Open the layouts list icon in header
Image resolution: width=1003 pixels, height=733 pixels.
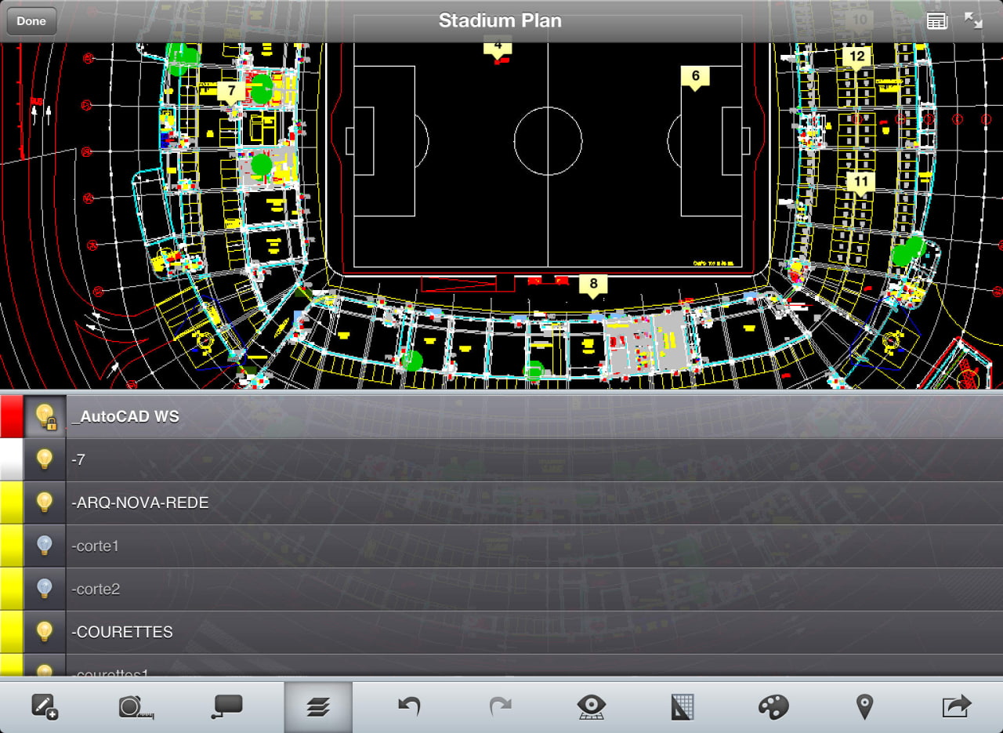pyautogui.click(x=936, y=21)
